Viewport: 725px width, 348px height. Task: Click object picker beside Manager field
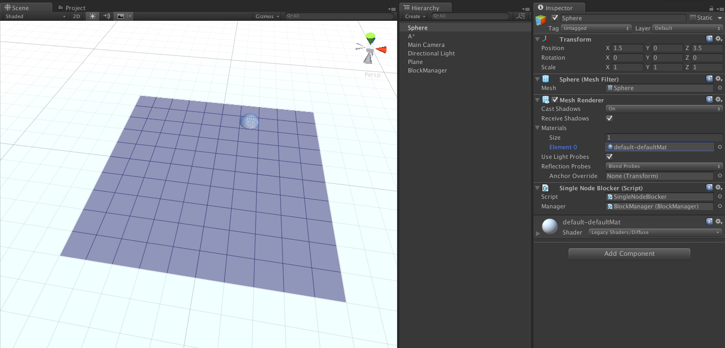coord(720,207)
